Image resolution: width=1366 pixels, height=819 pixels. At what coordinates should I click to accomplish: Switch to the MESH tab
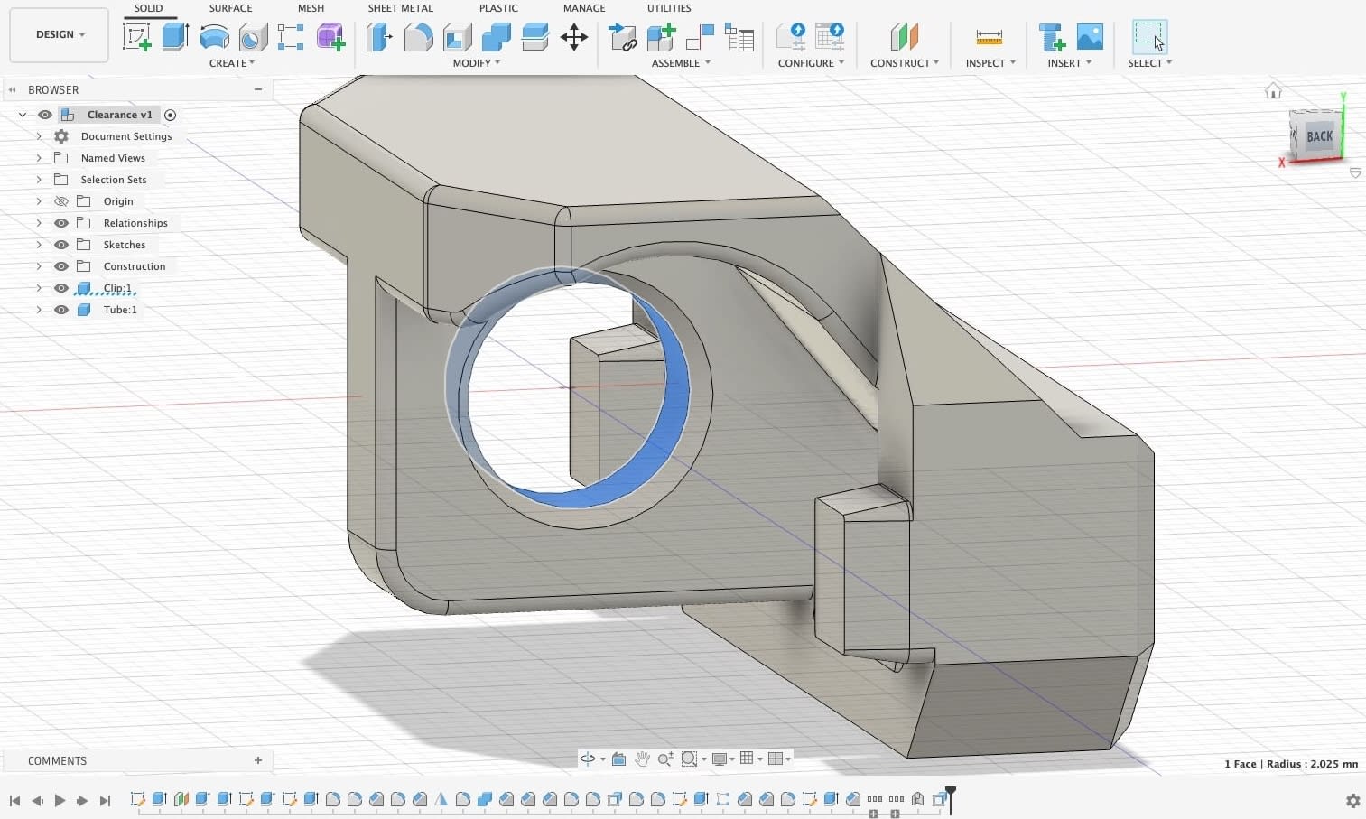tap(311, 8)
